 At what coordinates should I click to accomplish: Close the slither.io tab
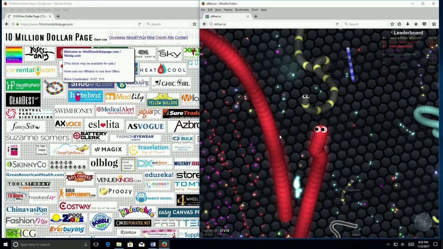tap(248, 16)
